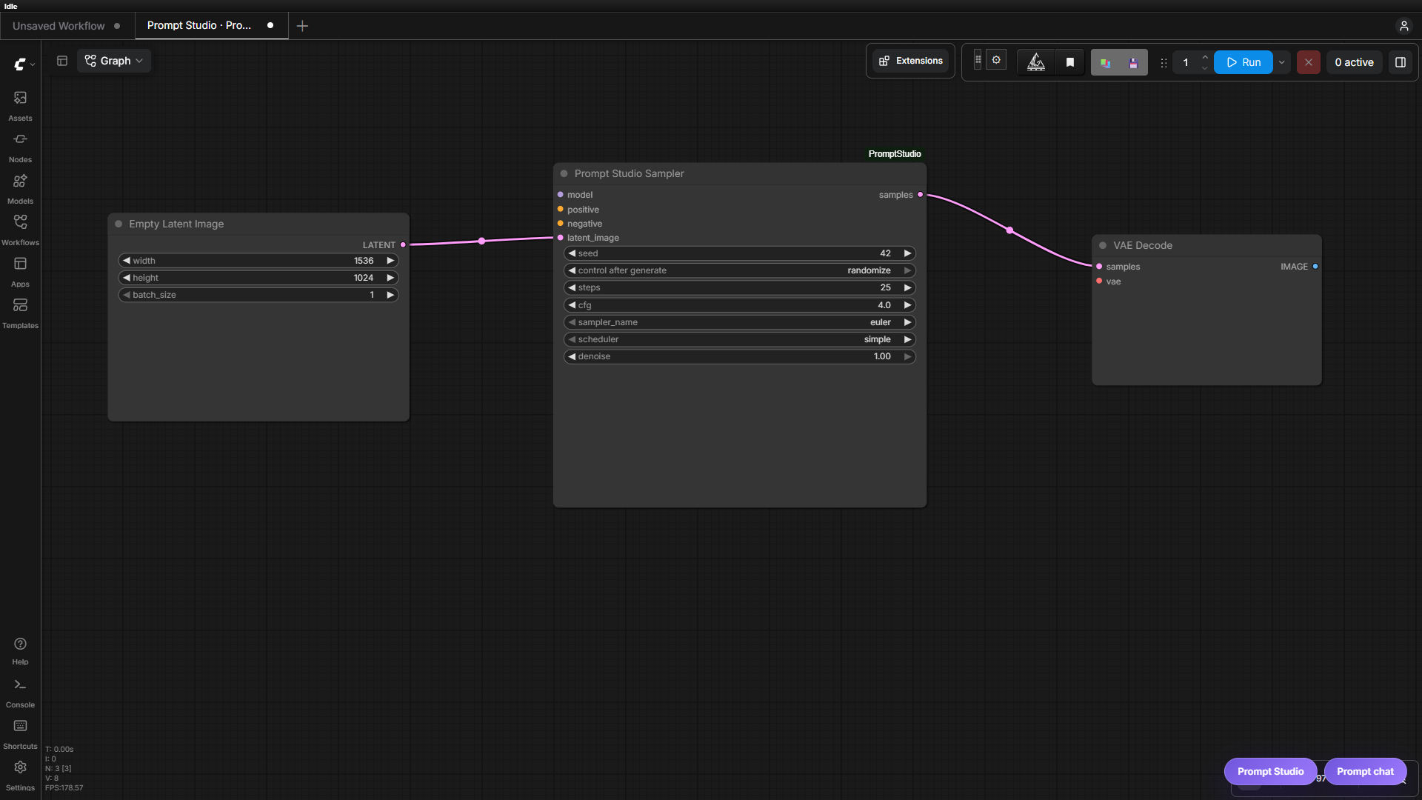Click the red cancel X button
Image resolution: width=1422 pixels, height=800 pixels.
[1308, 62]
